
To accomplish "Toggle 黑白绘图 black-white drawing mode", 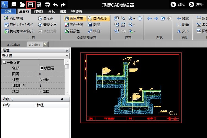I will coord(74,25).
